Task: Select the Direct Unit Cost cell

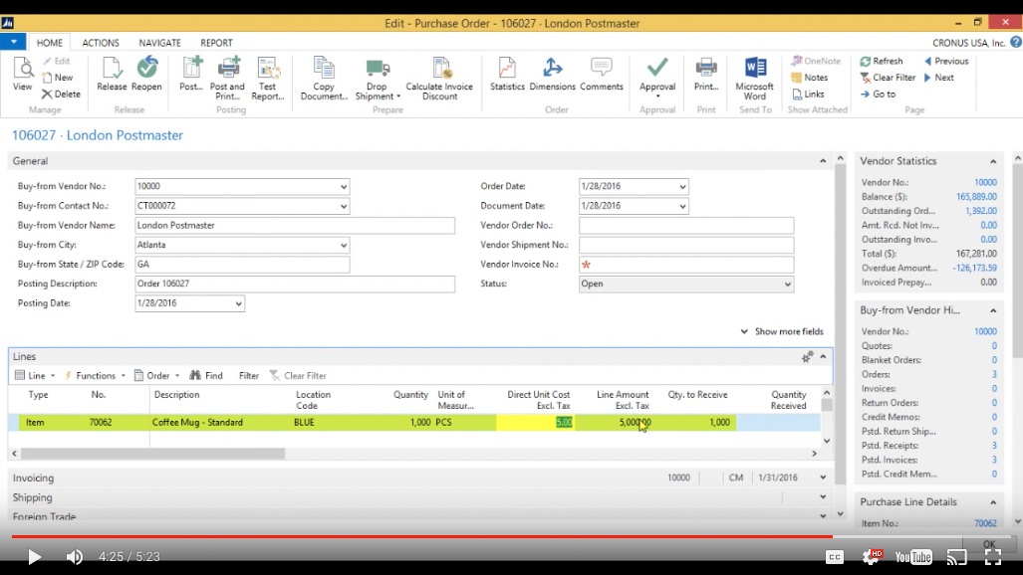Action: coord(535,423)
